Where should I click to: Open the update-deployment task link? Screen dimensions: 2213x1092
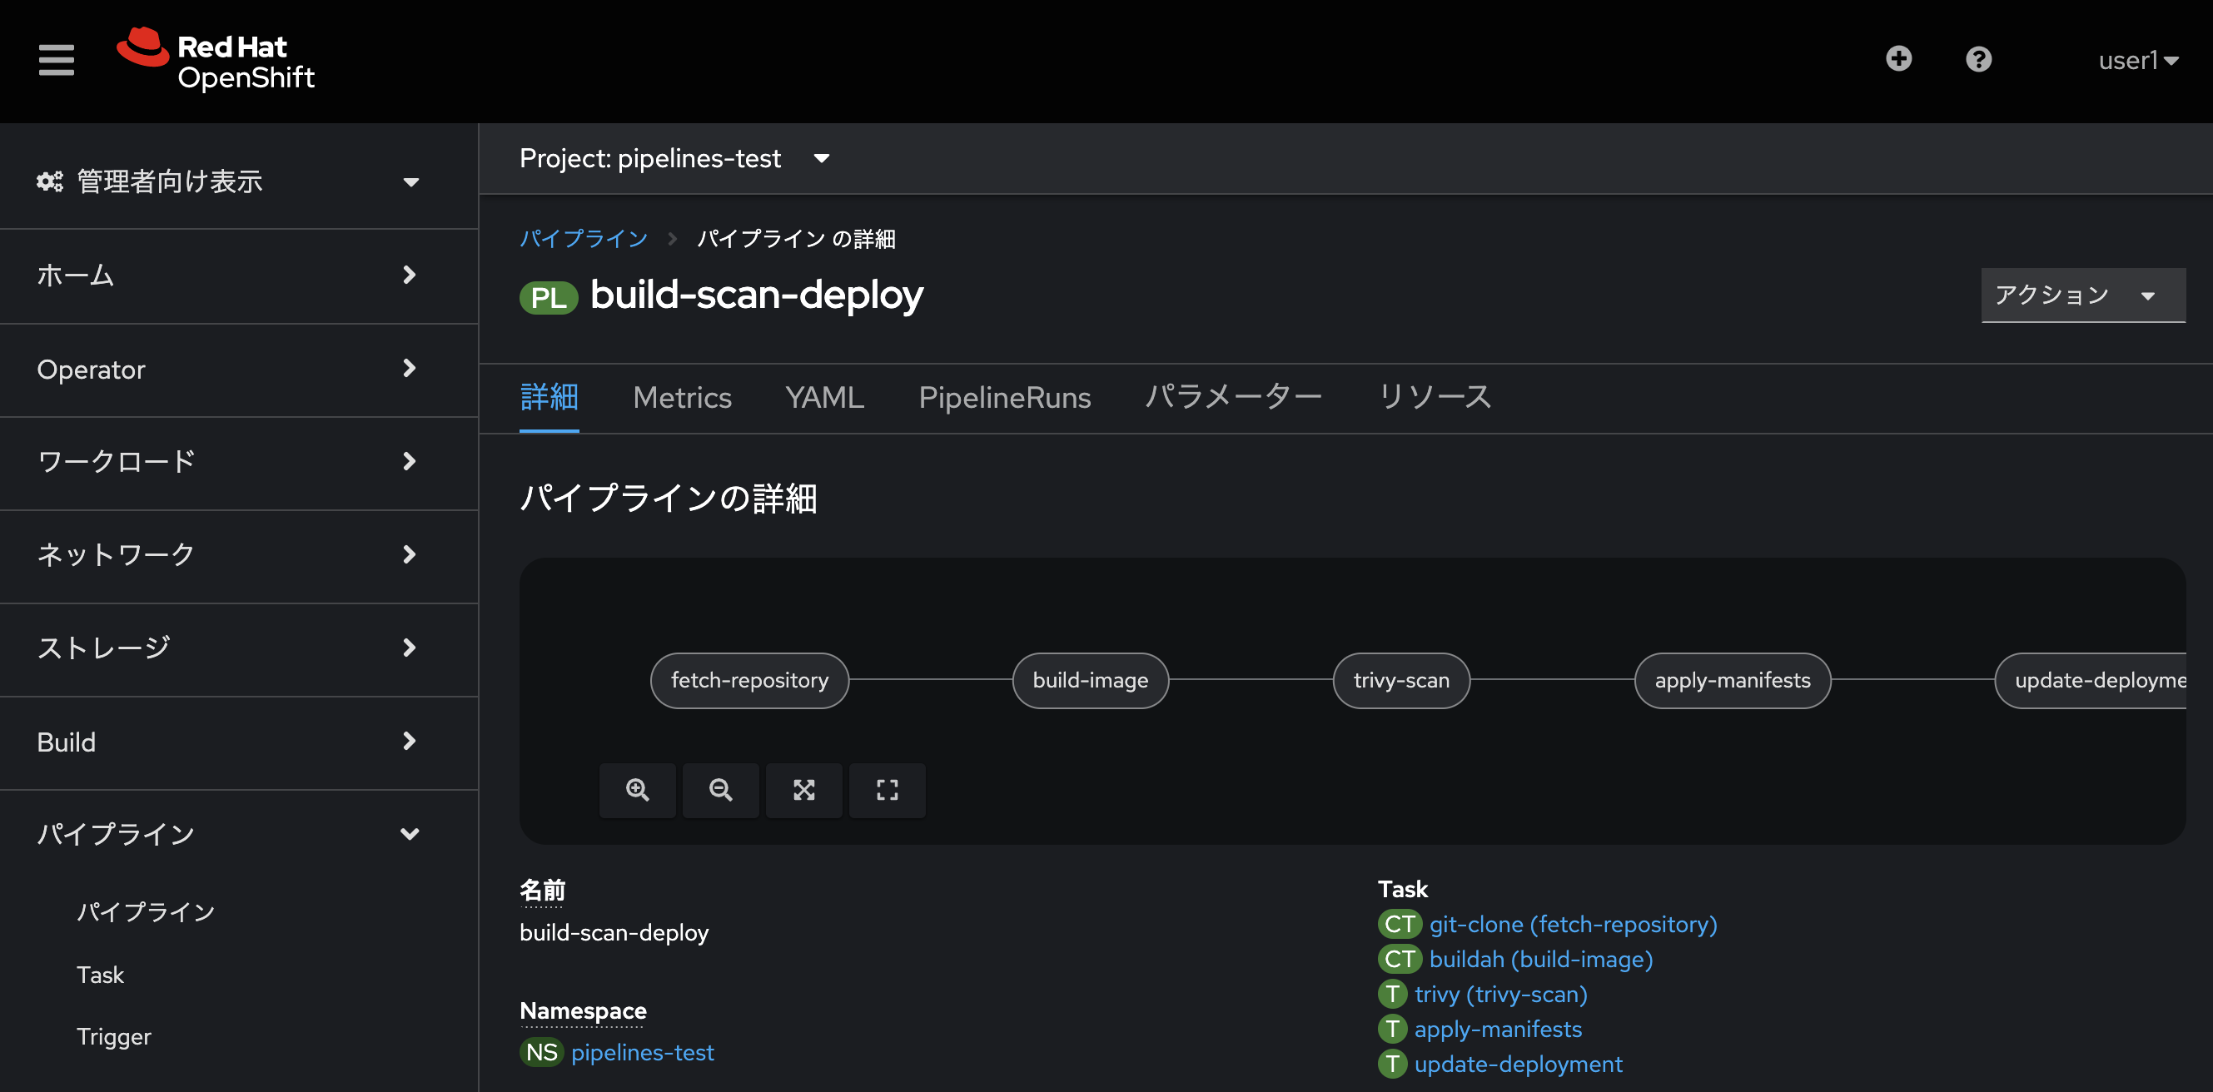point(1518,1065)
